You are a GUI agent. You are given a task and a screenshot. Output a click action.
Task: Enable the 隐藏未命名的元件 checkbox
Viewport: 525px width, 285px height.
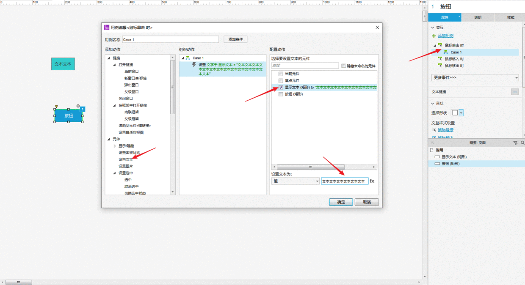point(344,66)
